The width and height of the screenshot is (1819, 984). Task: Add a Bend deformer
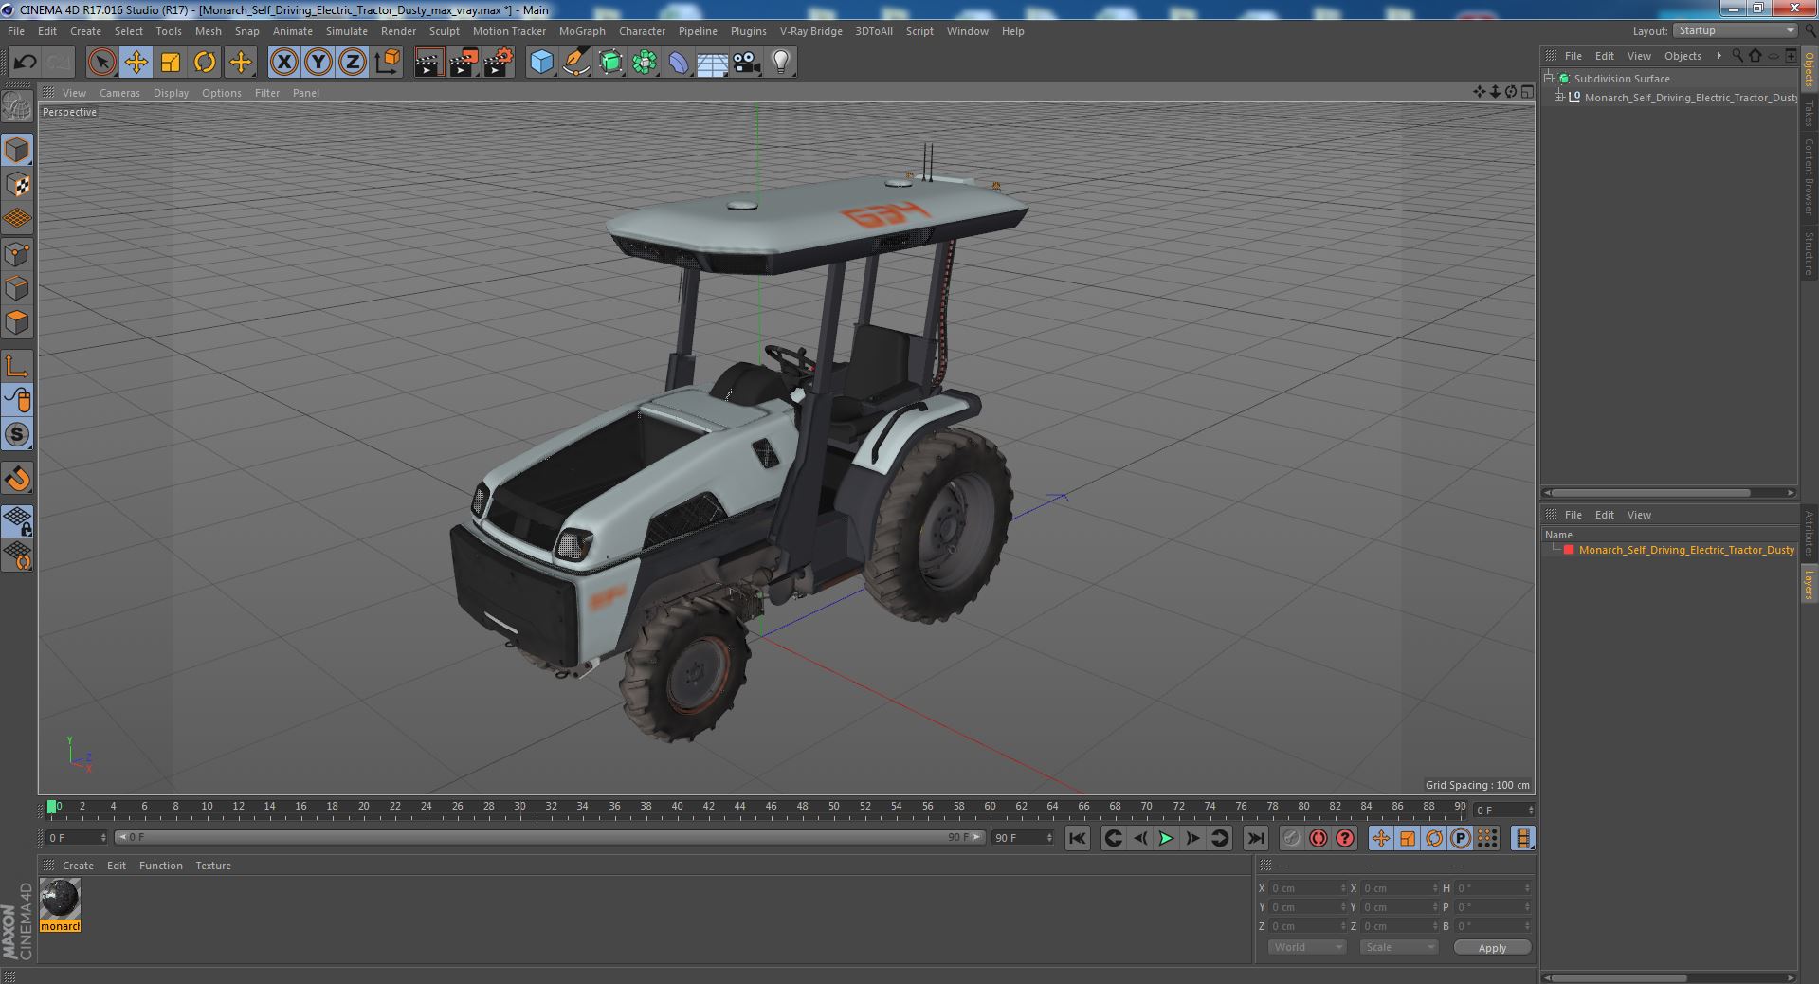click(679, 63)
